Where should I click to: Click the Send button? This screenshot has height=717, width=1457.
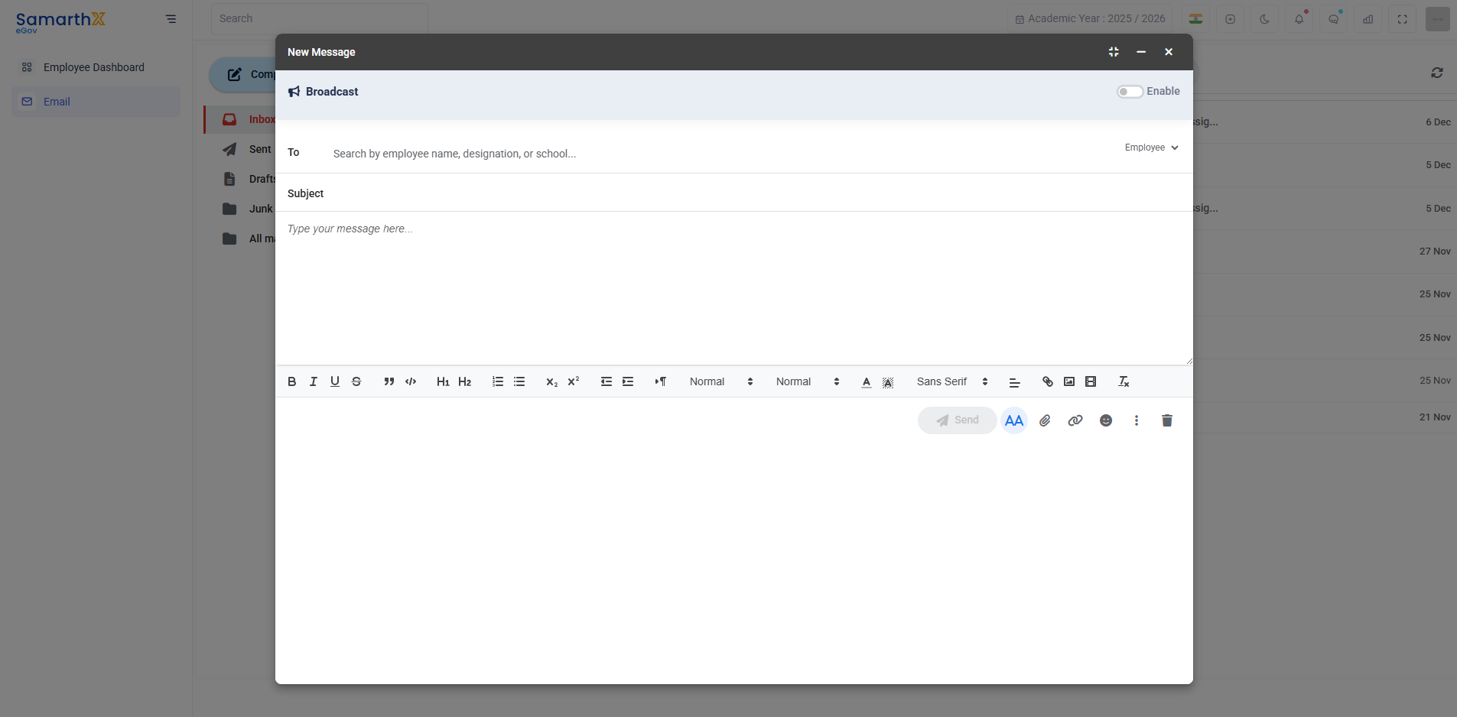tap(958, 420)
